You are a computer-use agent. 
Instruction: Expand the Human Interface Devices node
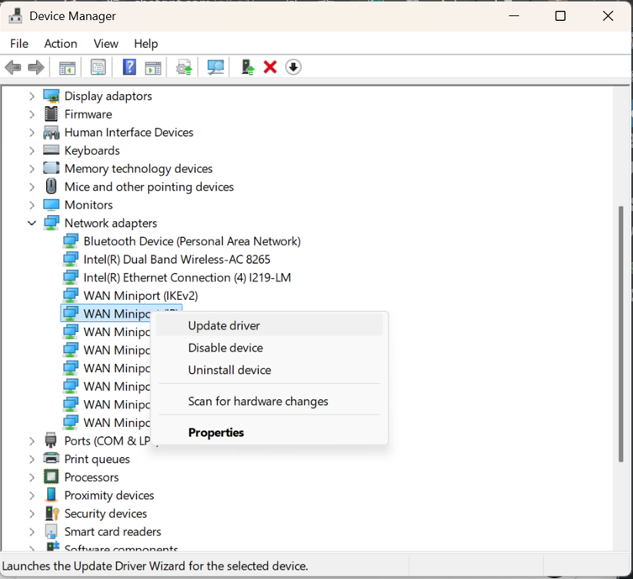point(32,133)
